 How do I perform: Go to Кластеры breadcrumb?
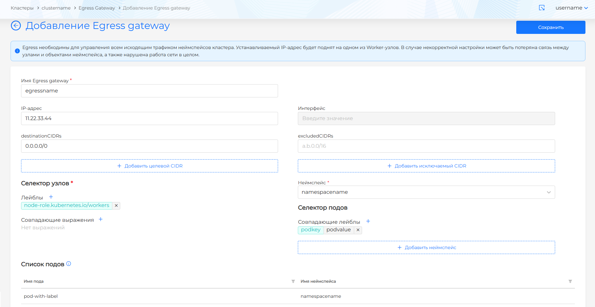pos(22,8)
